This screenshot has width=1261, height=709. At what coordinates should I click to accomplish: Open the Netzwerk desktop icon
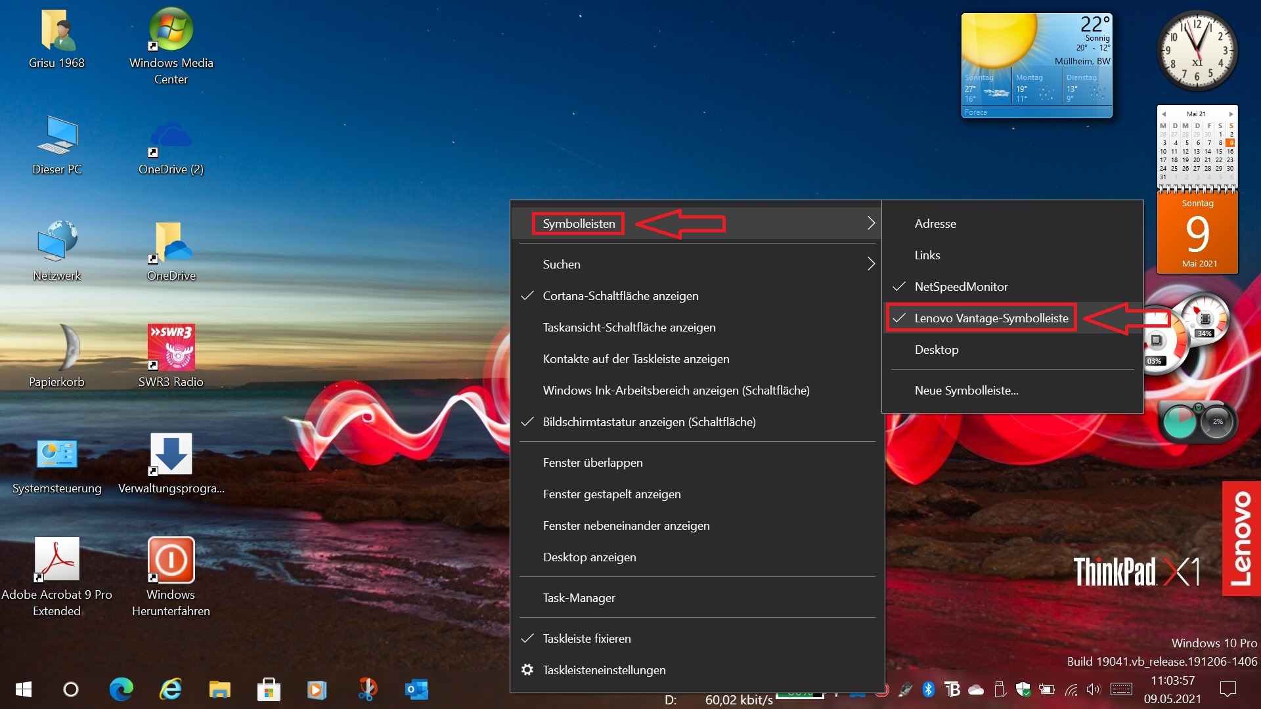click(x=56, y=252)
